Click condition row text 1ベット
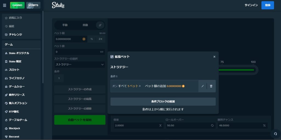 coord(133,86)
